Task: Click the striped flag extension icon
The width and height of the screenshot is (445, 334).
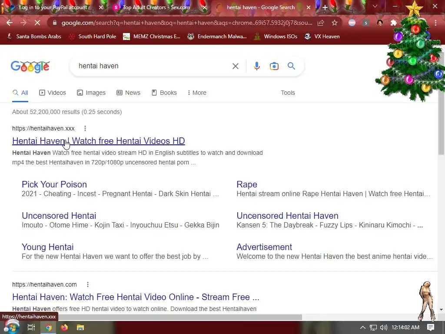Action: [352, 23]
